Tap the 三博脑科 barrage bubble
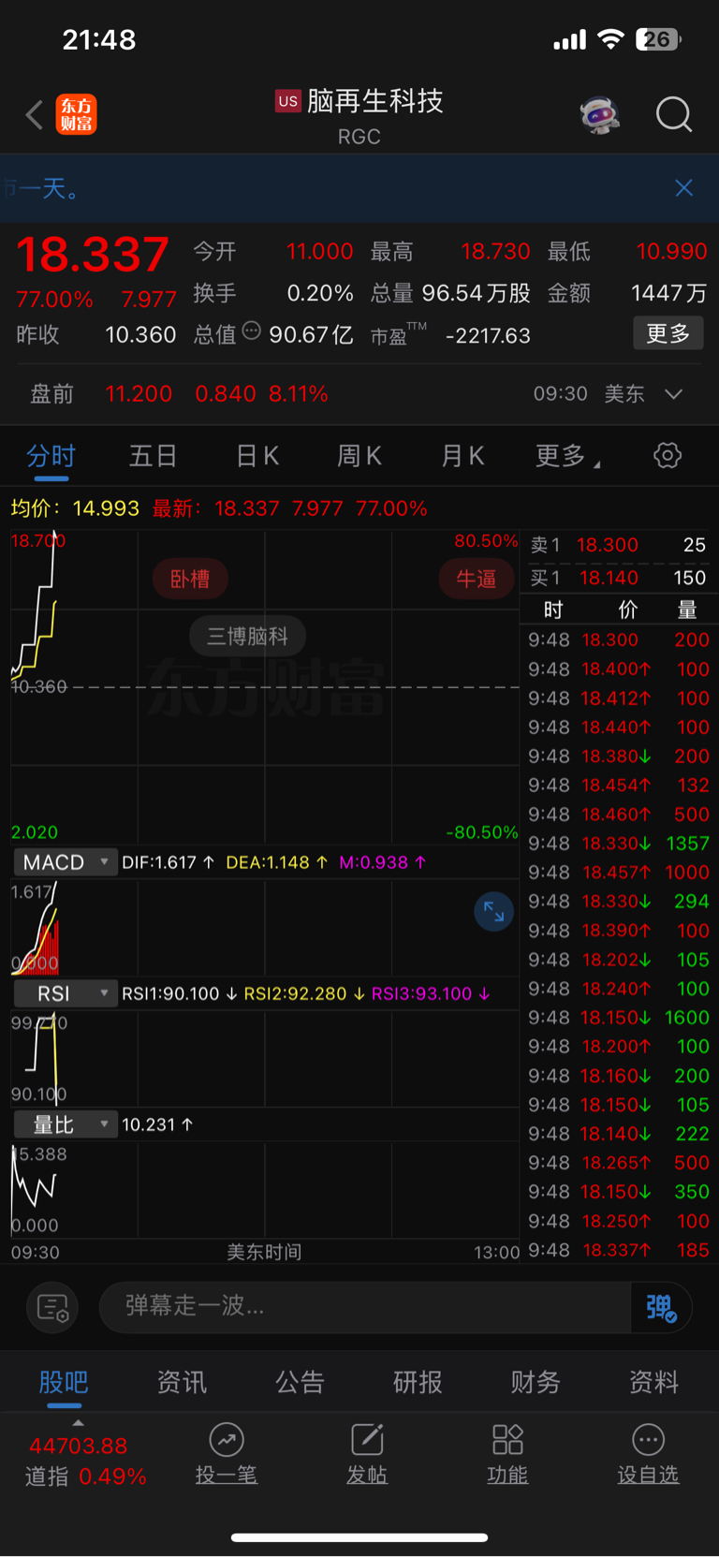The image size is (719, 1557). click(248, 636)
